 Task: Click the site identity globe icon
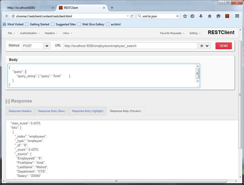13,16
